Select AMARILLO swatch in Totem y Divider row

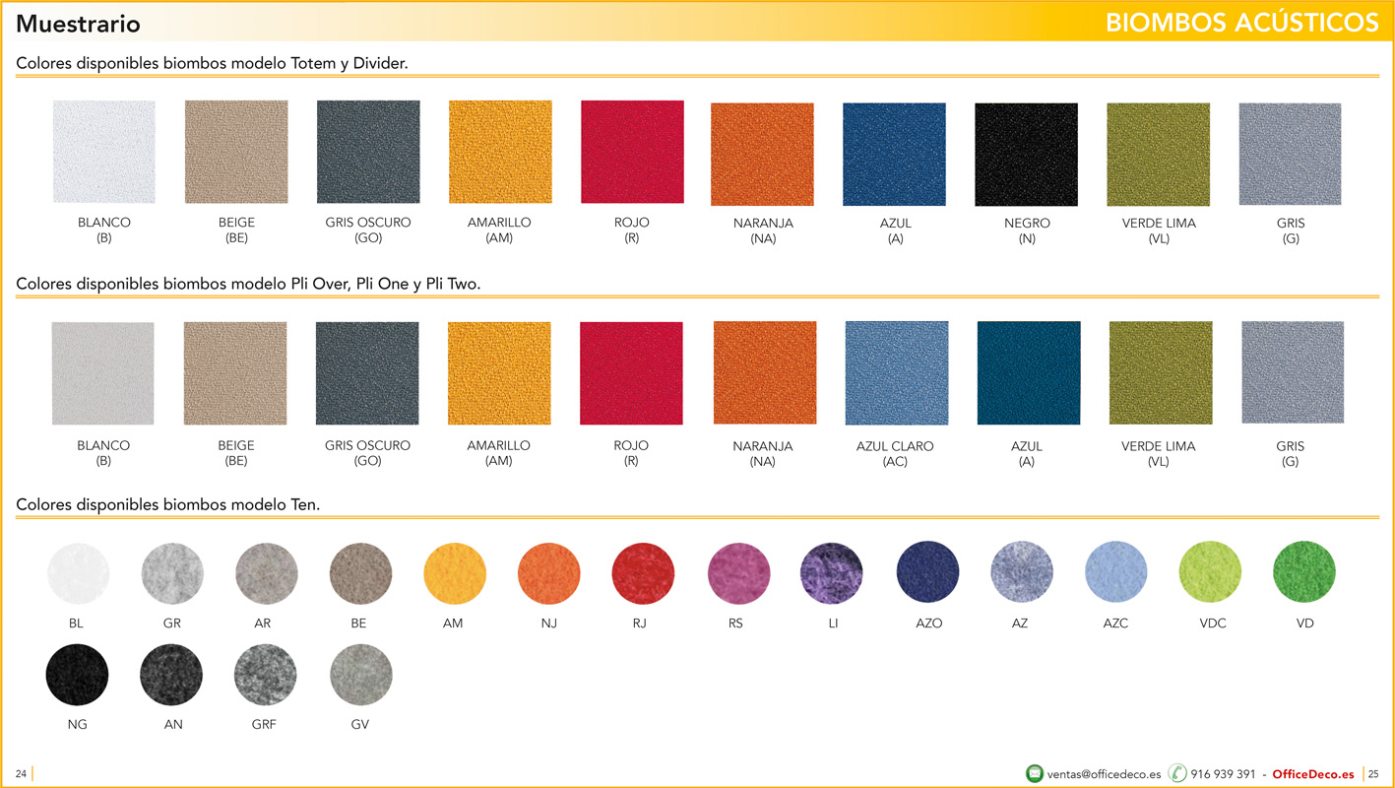500,152
